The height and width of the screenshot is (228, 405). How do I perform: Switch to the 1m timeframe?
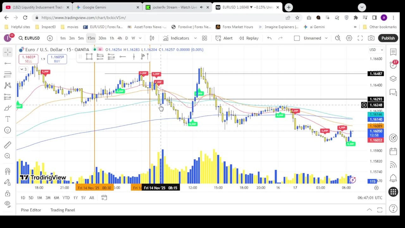pyautogui.click(x=63, y=38)
